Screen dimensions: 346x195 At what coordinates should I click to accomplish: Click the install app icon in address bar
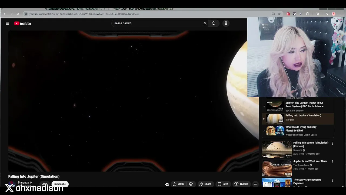273,14
